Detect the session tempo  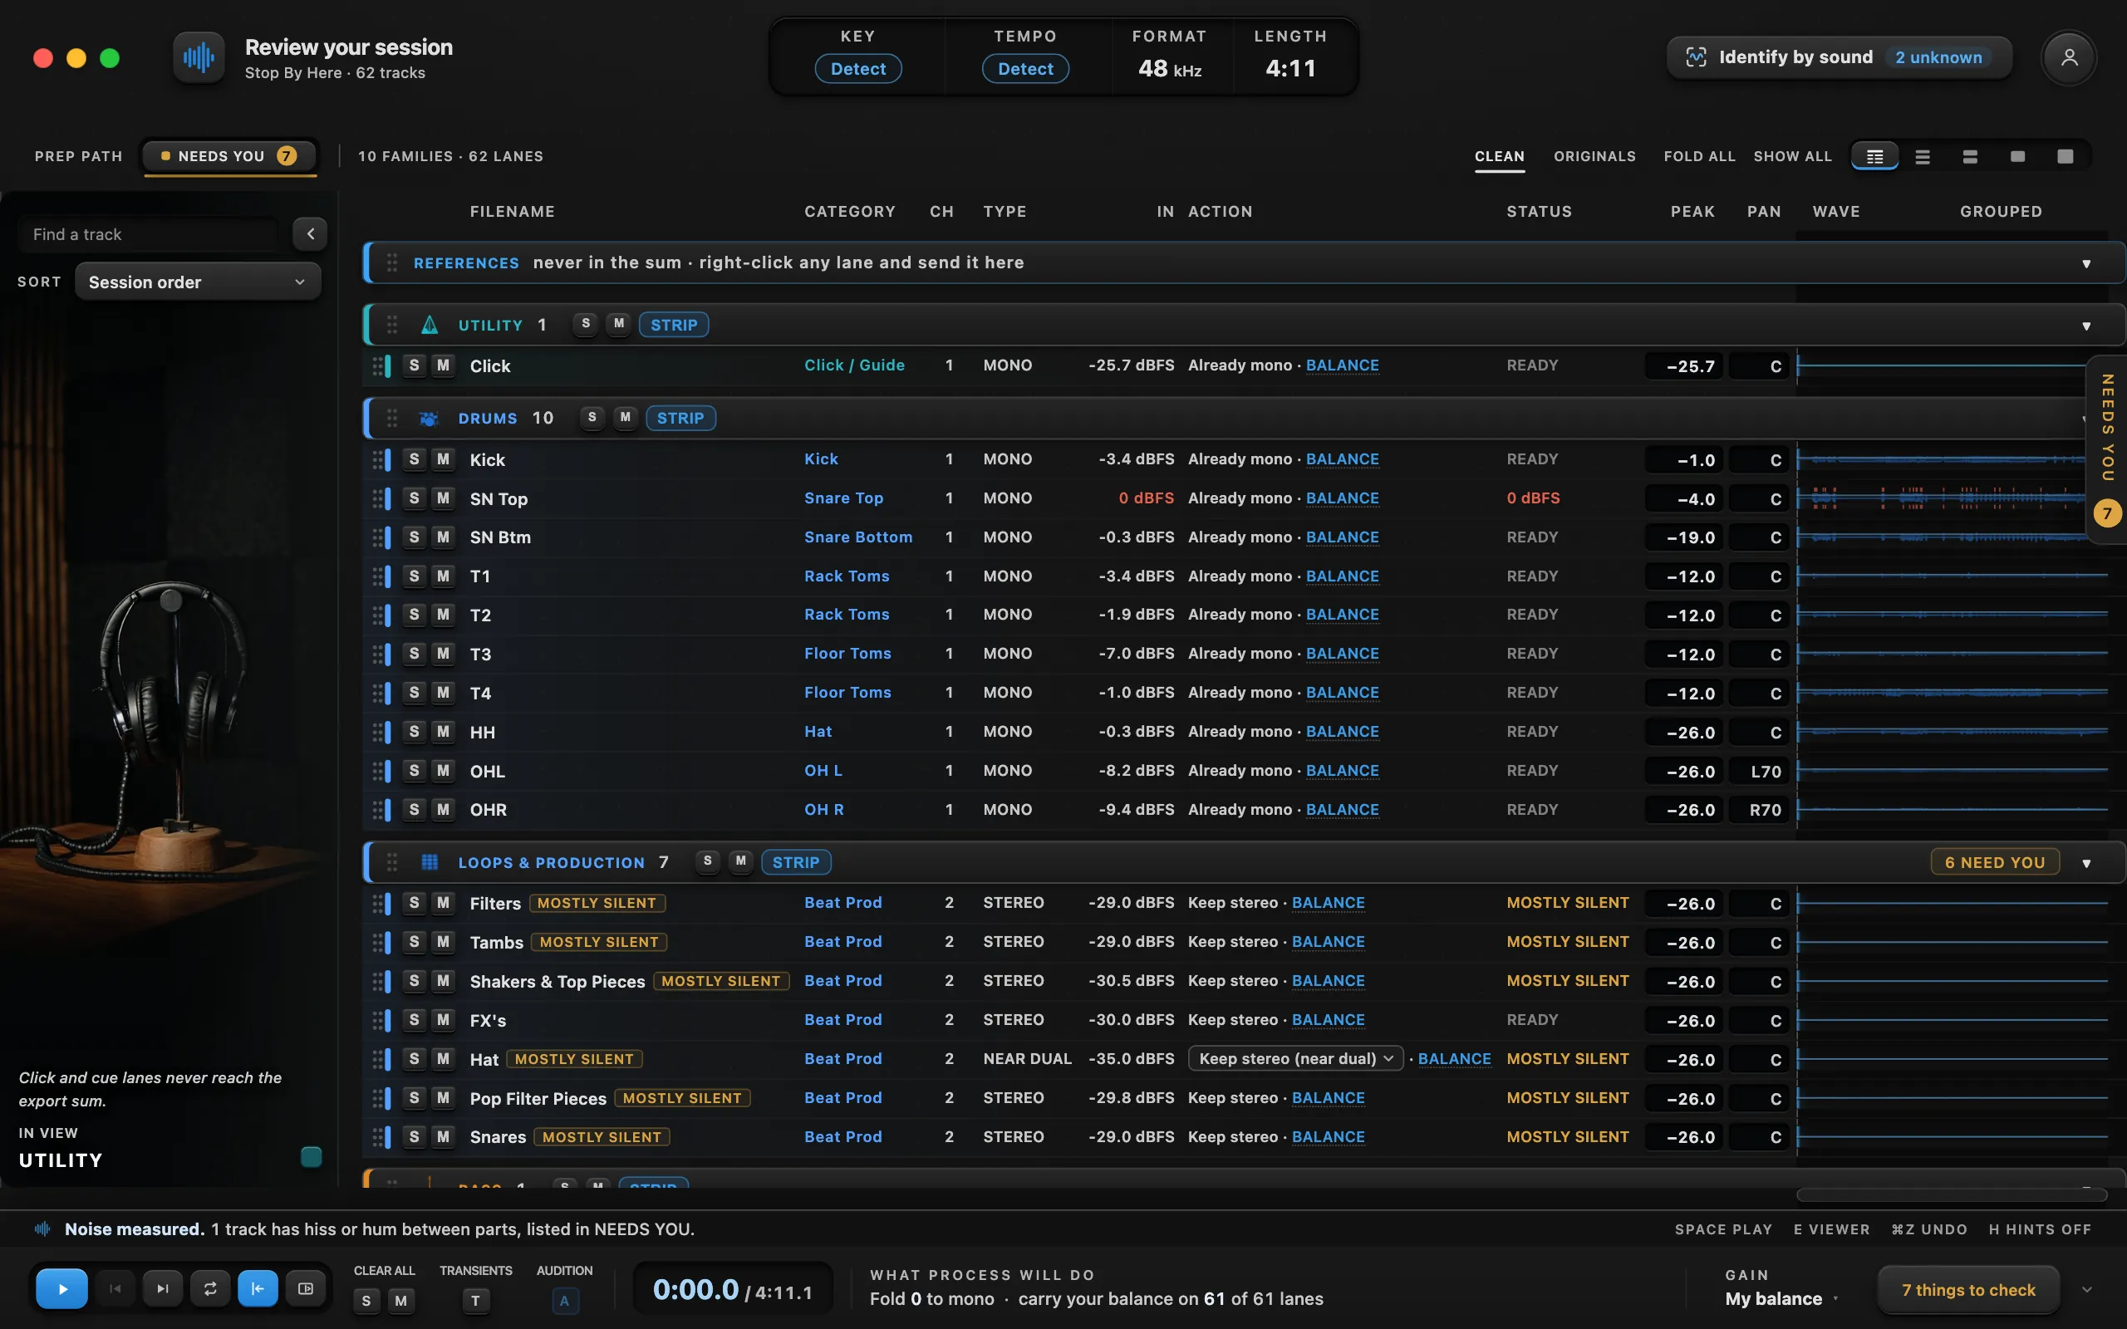click(x=1024, y=69)
